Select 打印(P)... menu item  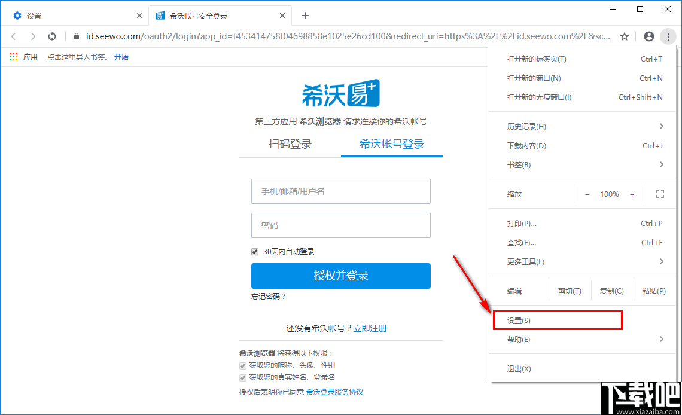[x=583, y=224]
